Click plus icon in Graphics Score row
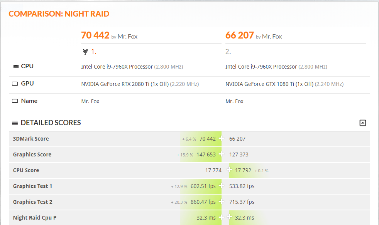The image size is (379, 225). coord(221,154)
